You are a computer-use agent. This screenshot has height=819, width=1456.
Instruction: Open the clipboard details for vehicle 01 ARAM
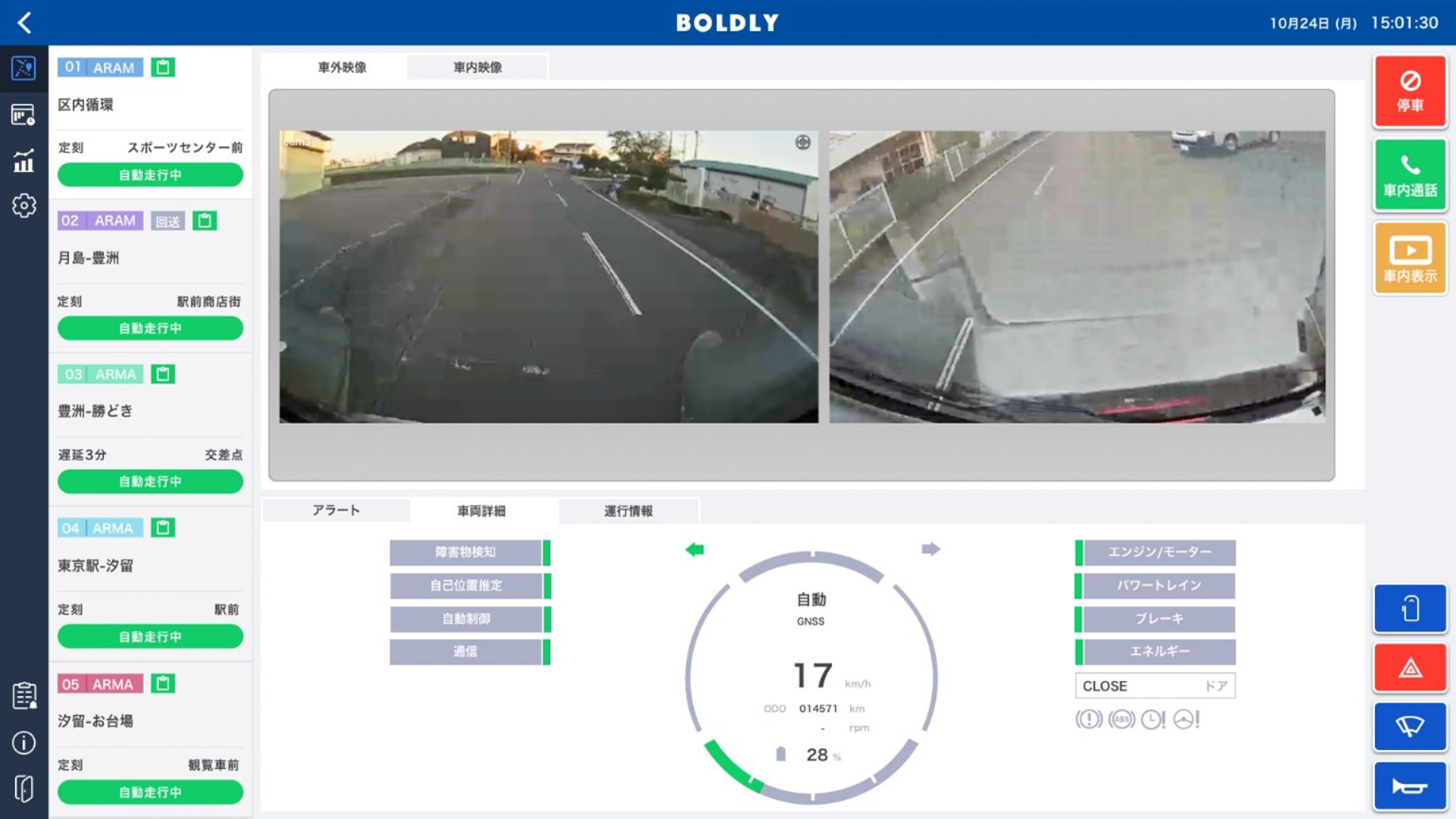coord(164,67)
